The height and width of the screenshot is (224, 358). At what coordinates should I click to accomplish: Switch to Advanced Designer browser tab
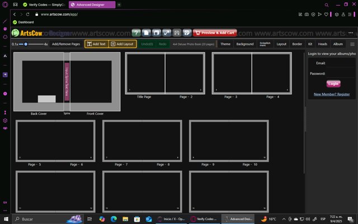pos(92,4)
